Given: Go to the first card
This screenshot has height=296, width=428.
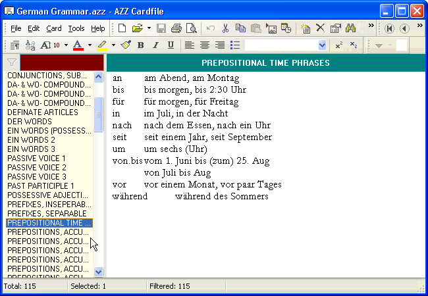Looking at the screenshot, I should point(389,28).
